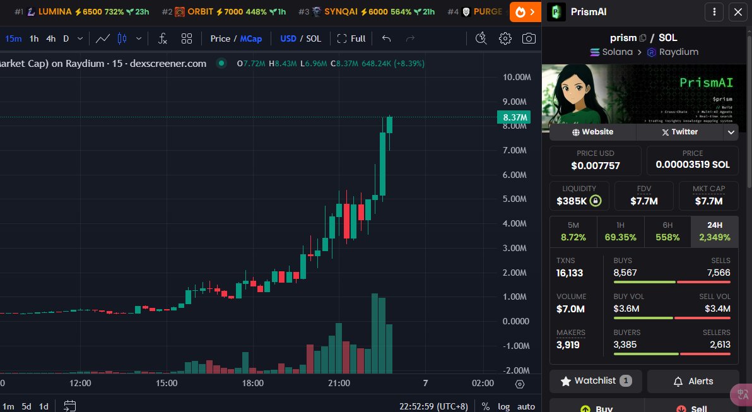Select the 1d date range
Screen dimensions: 752x412
pyautogui.click(x=44, y=406)
